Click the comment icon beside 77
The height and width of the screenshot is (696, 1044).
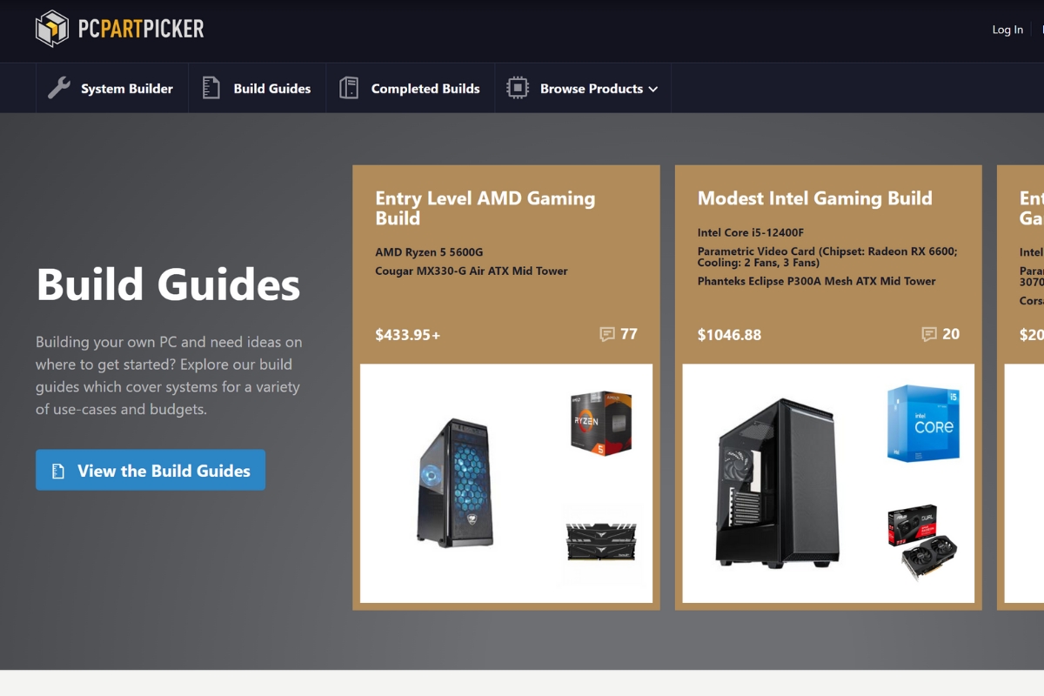point(607,334)
